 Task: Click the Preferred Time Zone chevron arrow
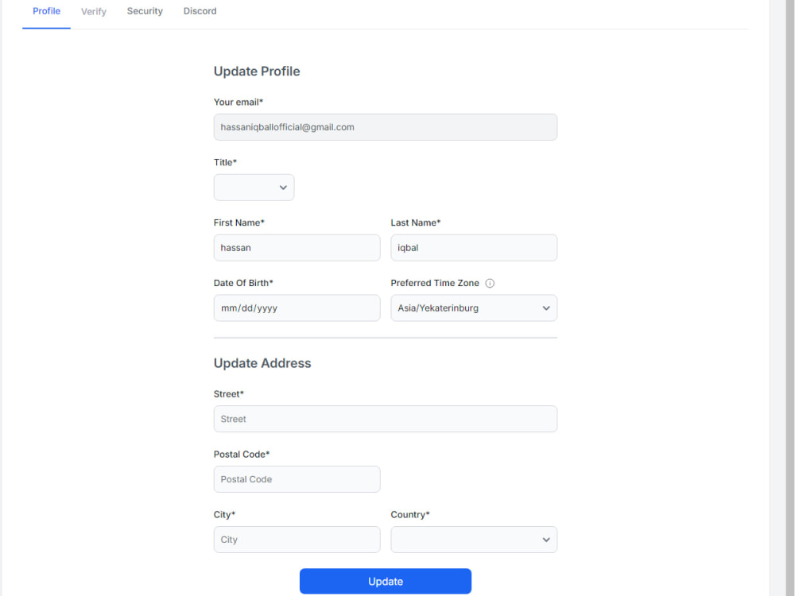(546, 308)
